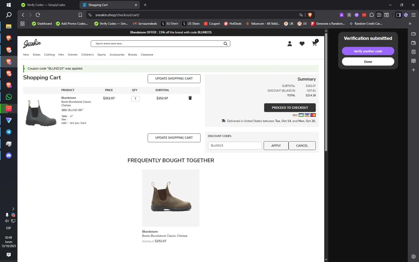The width and height of the screenshot is (419, 262).
Task: Open Add Promo Codes bookmark
Action: pyautogui.click(x=72, y=23)
